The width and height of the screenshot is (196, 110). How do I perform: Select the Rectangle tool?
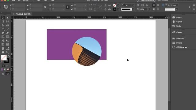click(x=7, y=37)
